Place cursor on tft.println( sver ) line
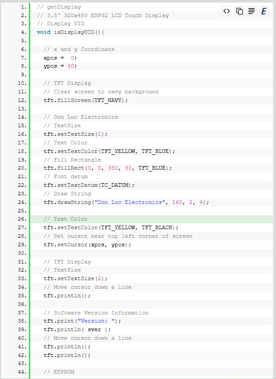The image size is (276, 379). pos(77,329)
